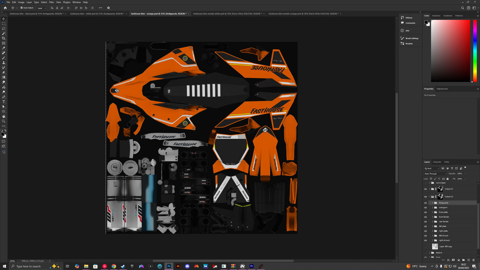
Task: Select the Zoom tool
Action: (x=4, y=121)
